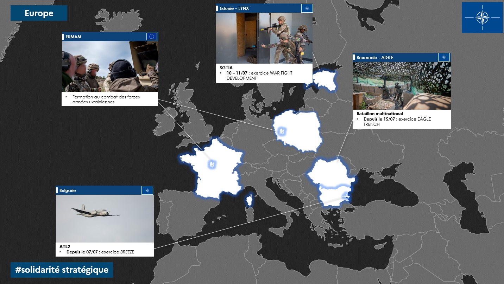Click the soldiers marker icon on France
The image size is (504, 284).
point(212,164)
